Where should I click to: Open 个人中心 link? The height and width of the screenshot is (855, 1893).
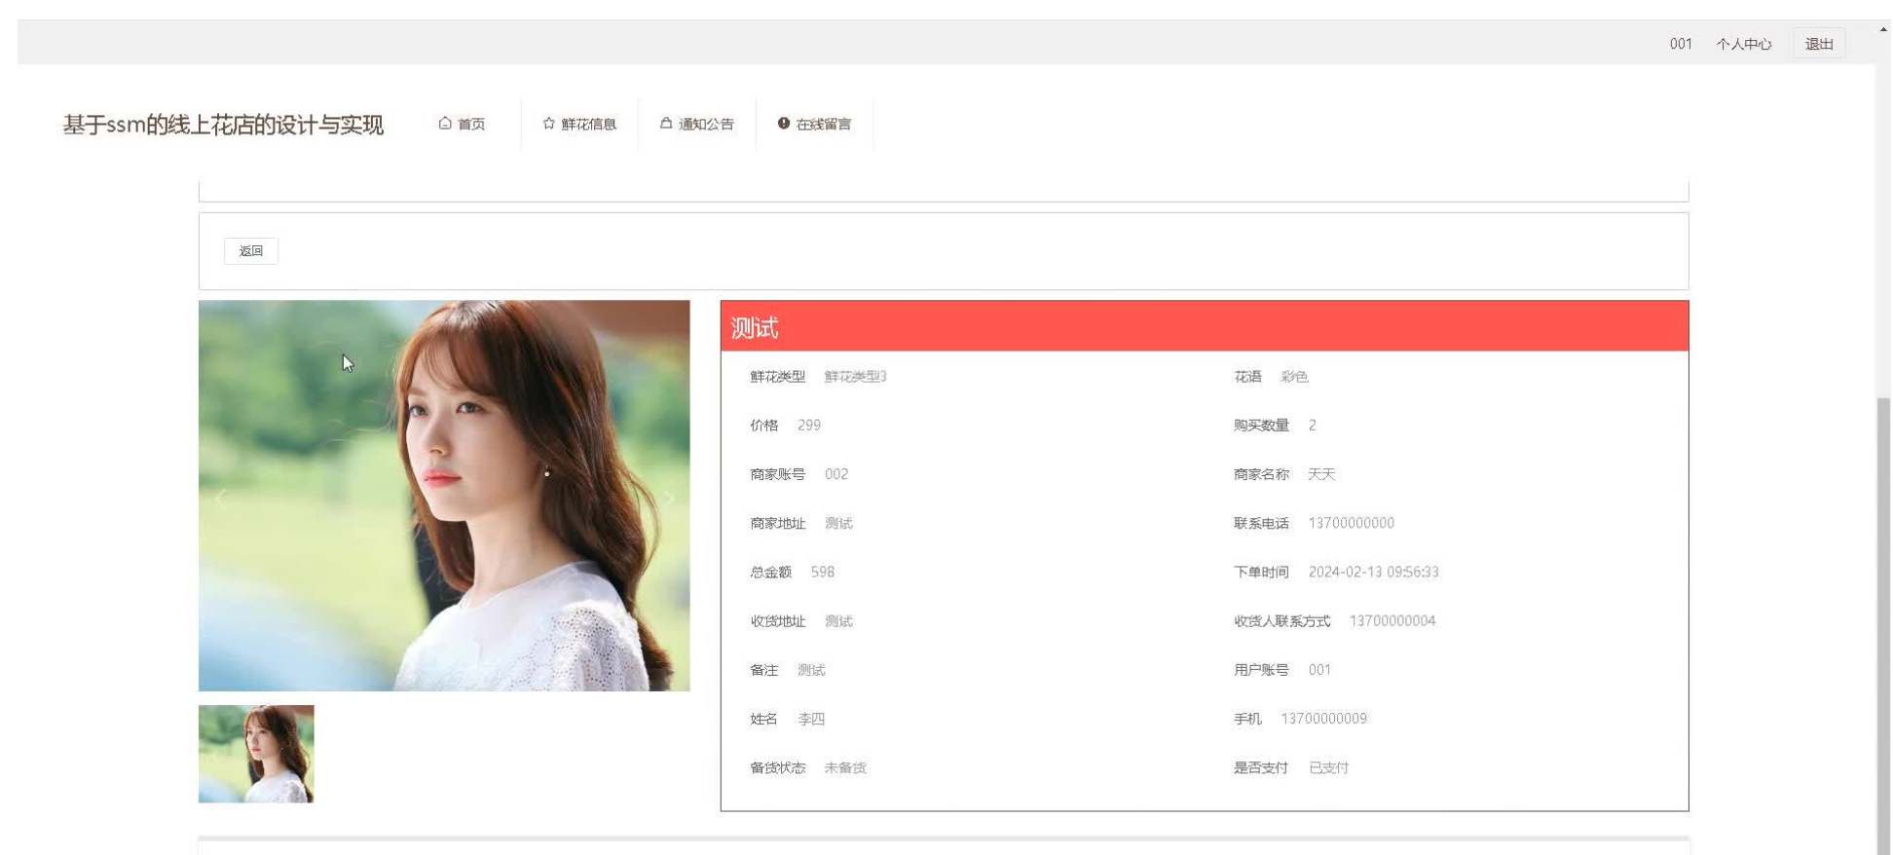click(1744, 44)
